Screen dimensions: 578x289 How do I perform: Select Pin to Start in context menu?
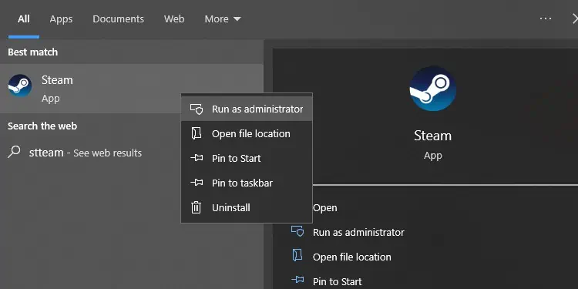click(x=247, y=158)
